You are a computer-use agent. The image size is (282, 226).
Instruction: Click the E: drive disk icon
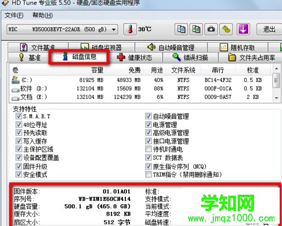(x=15, y=98)
